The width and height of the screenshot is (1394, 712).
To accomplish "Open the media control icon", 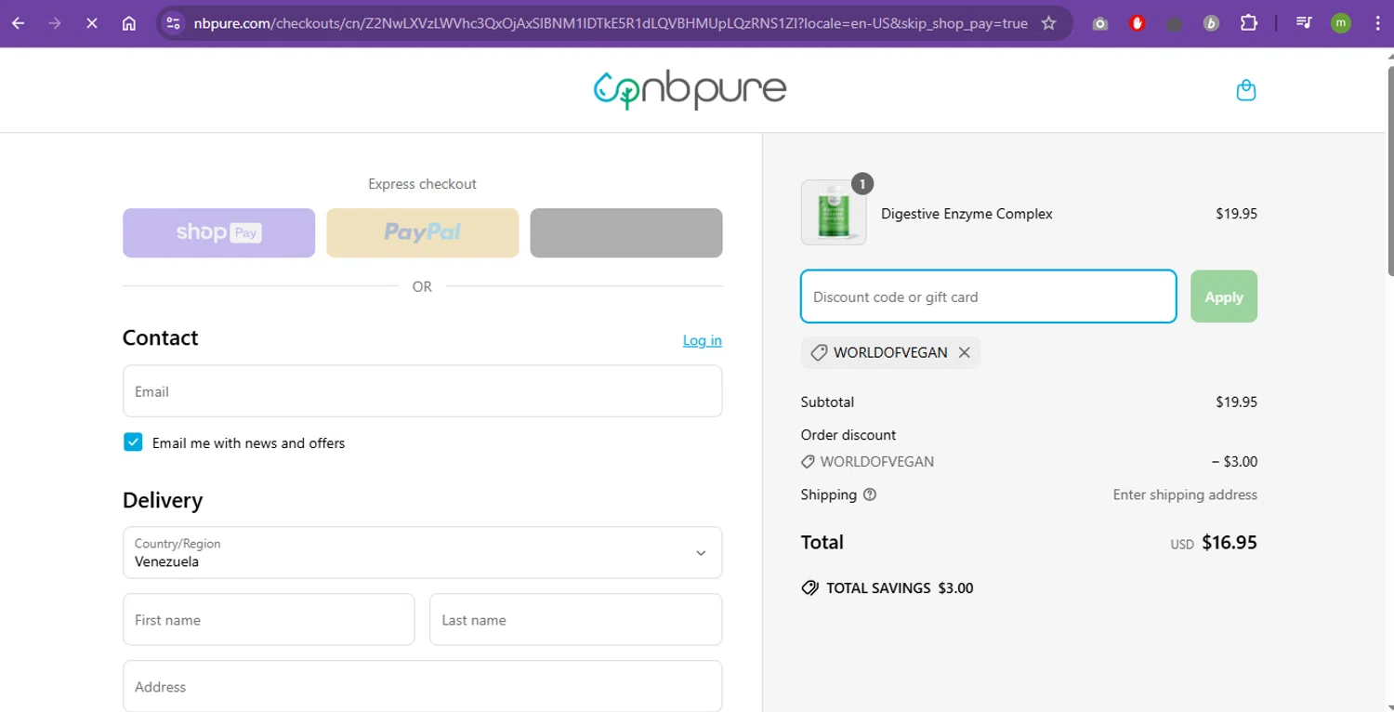I will coord(1304,23).
